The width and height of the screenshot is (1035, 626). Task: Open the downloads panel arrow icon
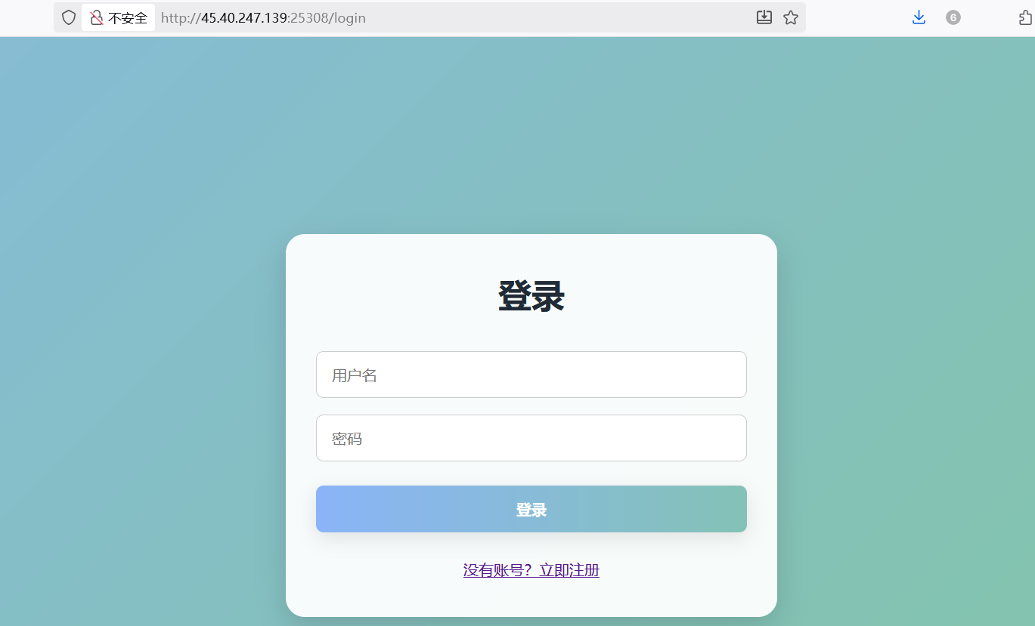tap(919, 17)
